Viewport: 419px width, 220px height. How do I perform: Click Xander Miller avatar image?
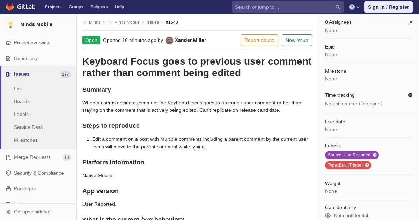pos(169,40)
